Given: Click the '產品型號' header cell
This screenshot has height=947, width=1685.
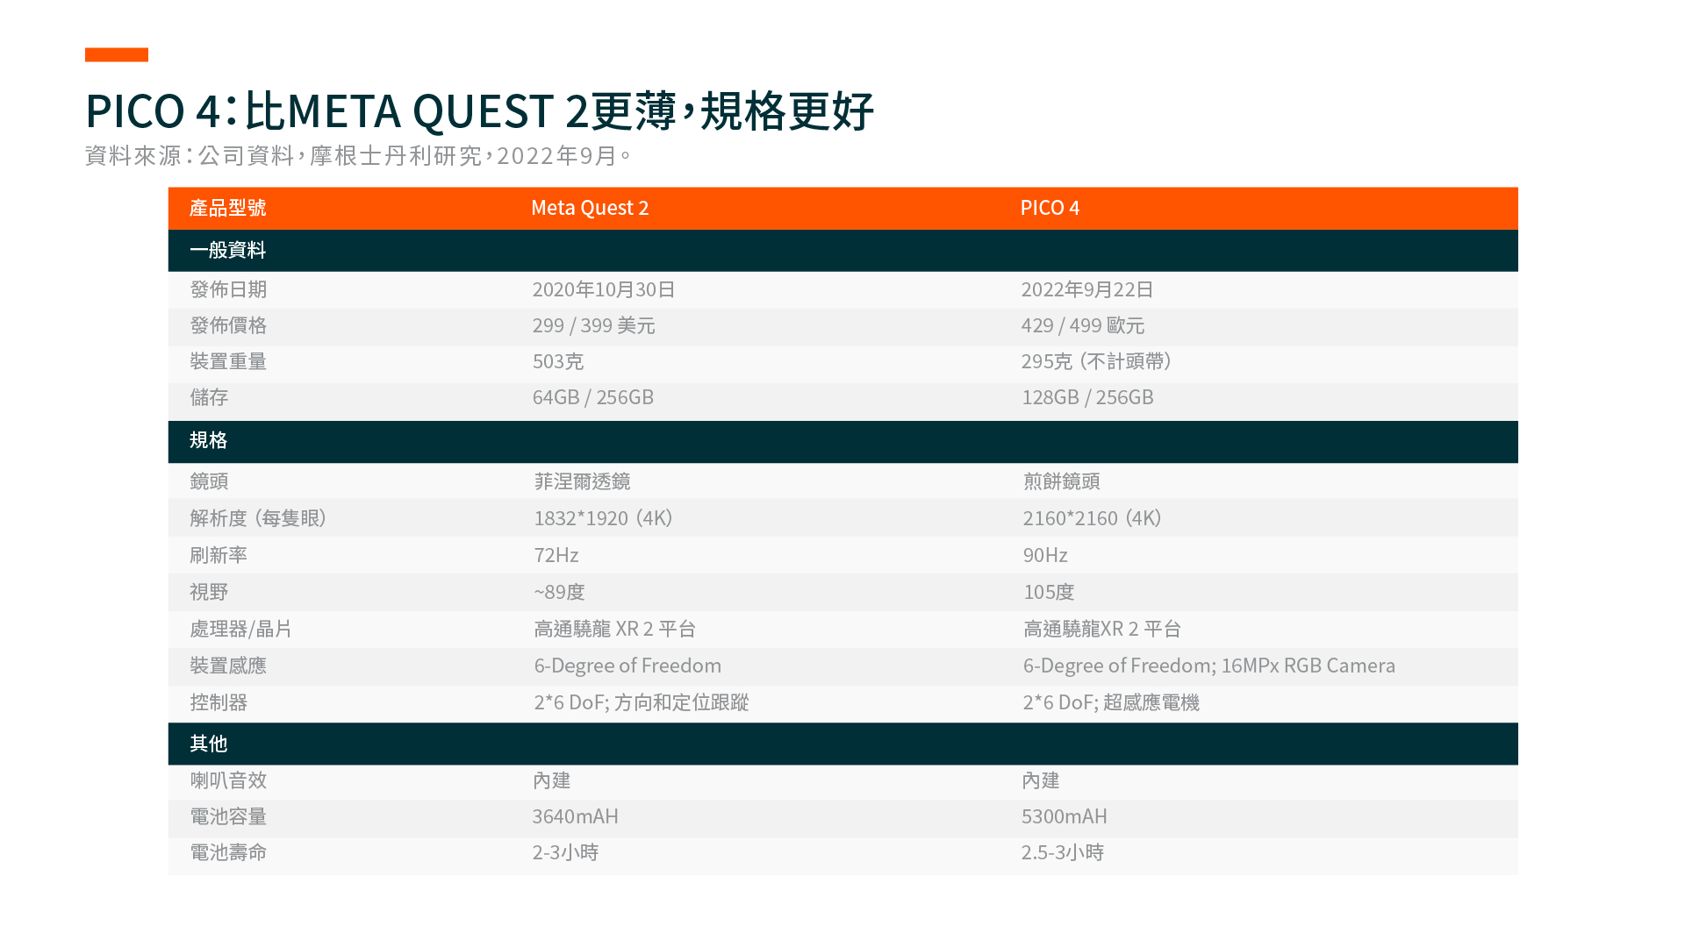Looking at the screenshot, I should click(x=228, y=208).
